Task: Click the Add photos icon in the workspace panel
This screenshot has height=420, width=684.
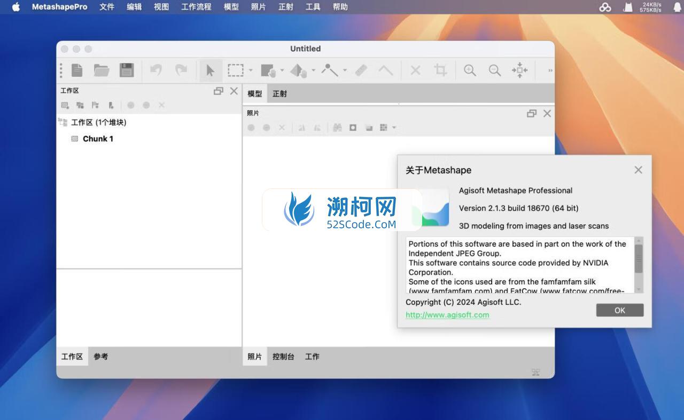Action: click(80, 105)
